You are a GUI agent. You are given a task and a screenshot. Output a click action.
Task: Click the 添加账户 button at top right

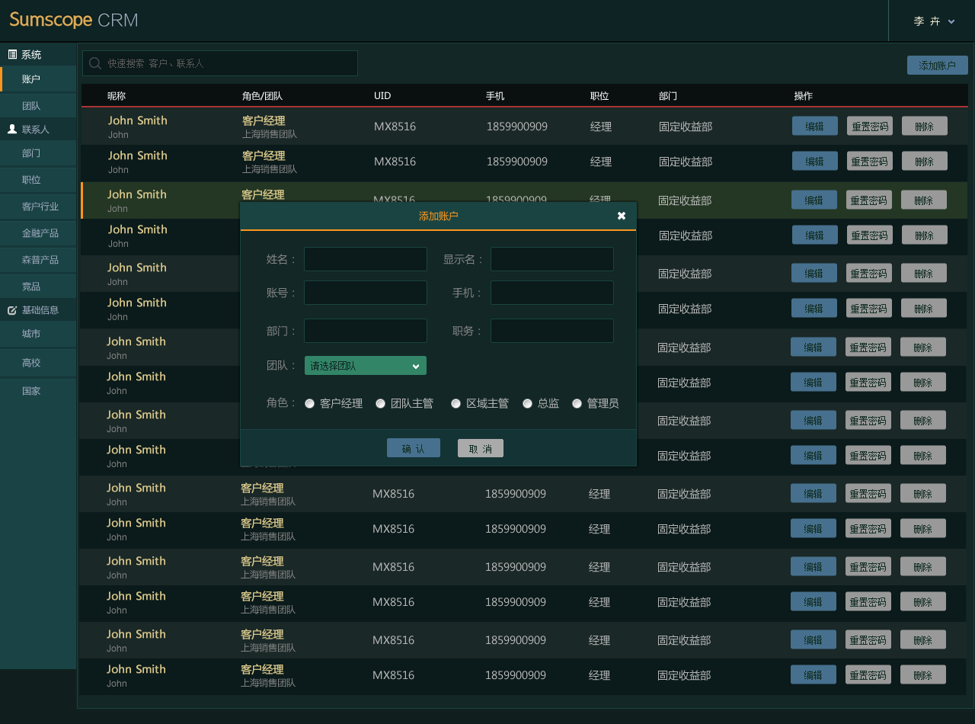pos(937,66)
